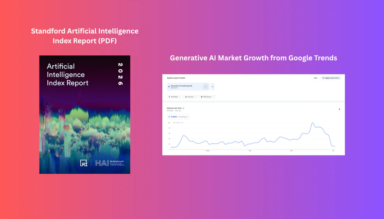Click the download chart icon

pos(339,109)
